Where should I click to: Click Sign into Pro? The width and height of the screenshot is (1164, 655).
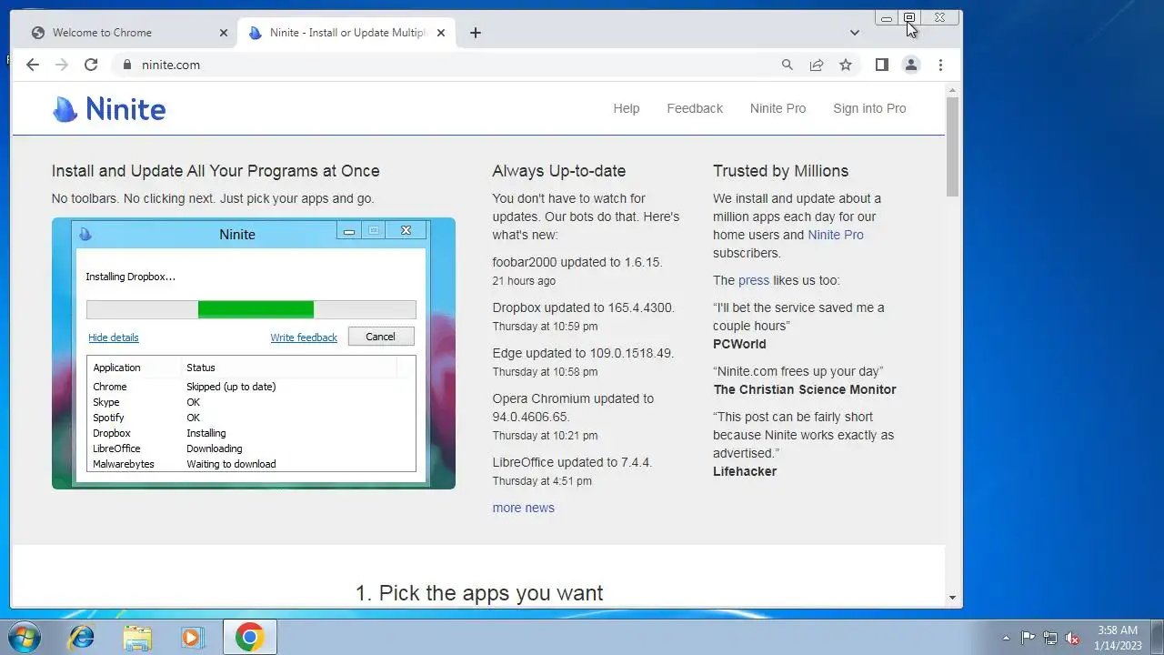[x=869, y=108]
